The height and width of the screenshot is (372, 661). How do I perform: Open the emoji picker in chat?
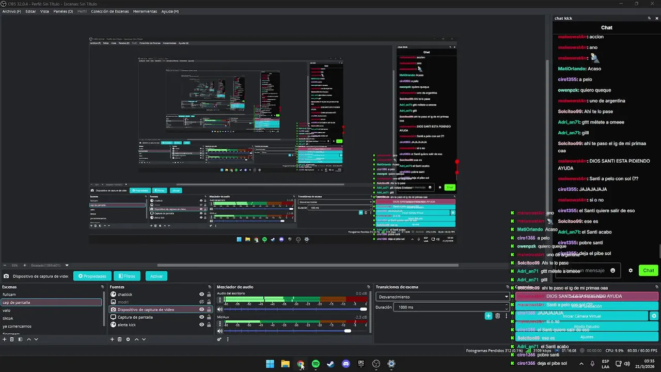(613, 270)
